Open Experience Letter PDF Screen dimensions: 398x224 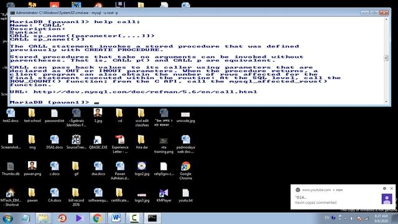[x=120, y=144]
